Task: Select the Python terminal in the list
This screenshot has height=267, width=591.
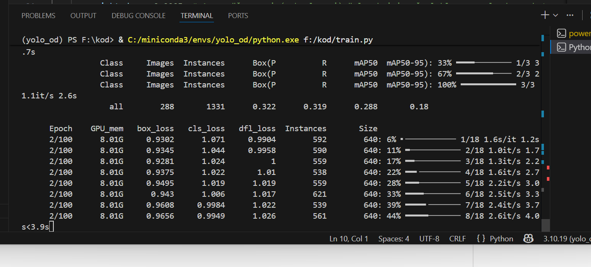Action: coord(574,47)
